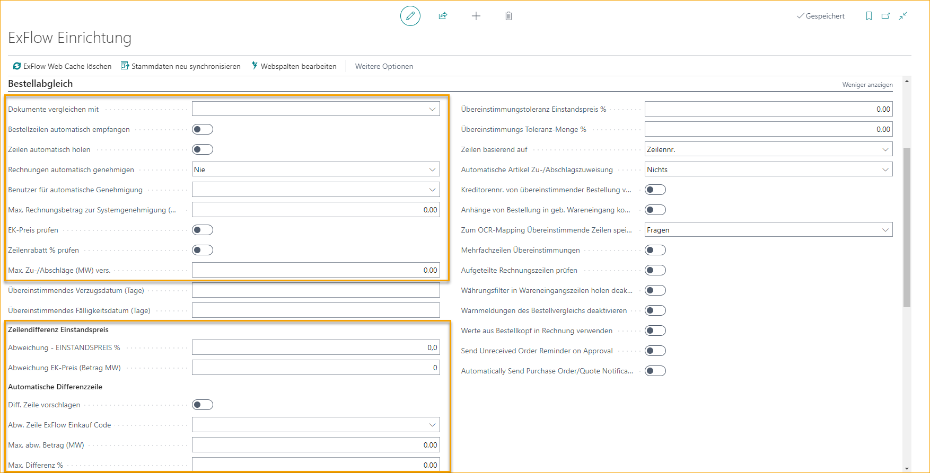Click Stammdaten neu synchronisieren
930x473 pixels.
coord(181,66)
